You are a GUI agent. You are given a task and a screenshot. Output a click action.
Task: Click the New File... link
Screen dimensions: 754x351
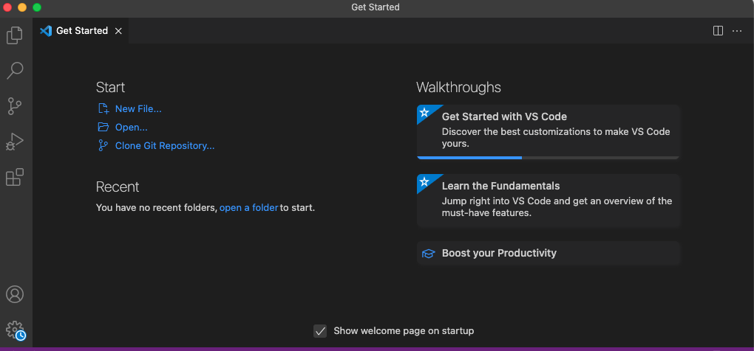(x=138, y=109)
